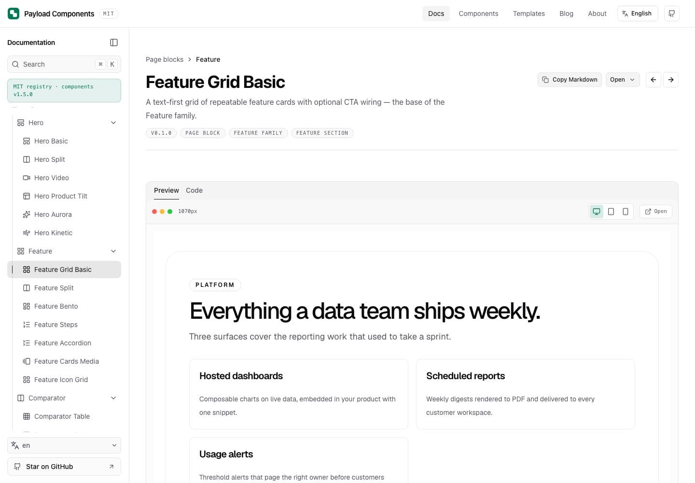
Task: Open the English language dropdown
Action: pyautogui.click(x=637, y=14)
